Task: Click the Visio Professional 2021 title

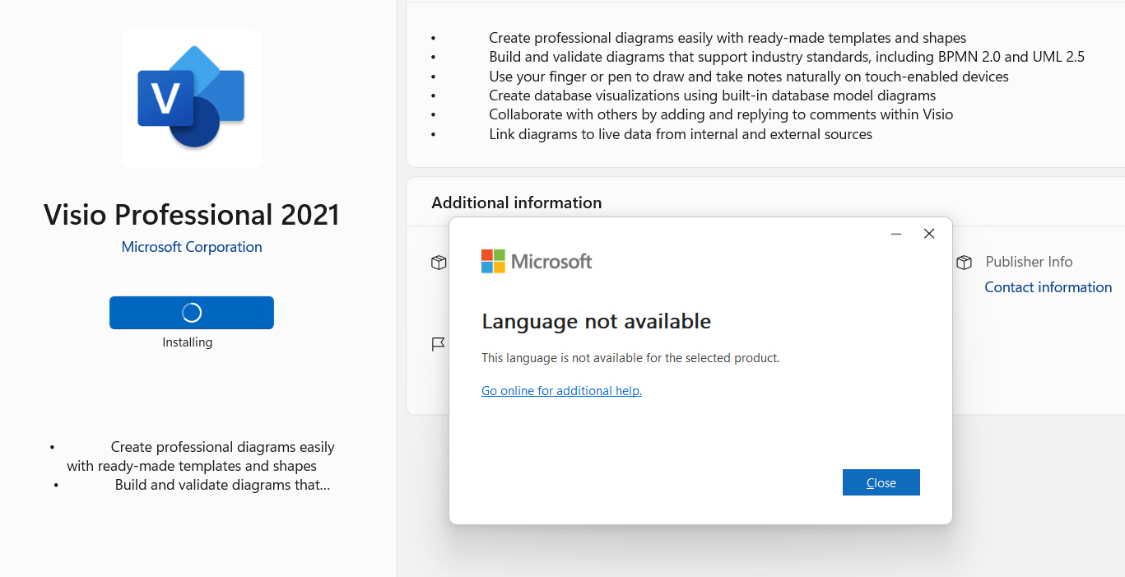Action: tap(192, 215)
